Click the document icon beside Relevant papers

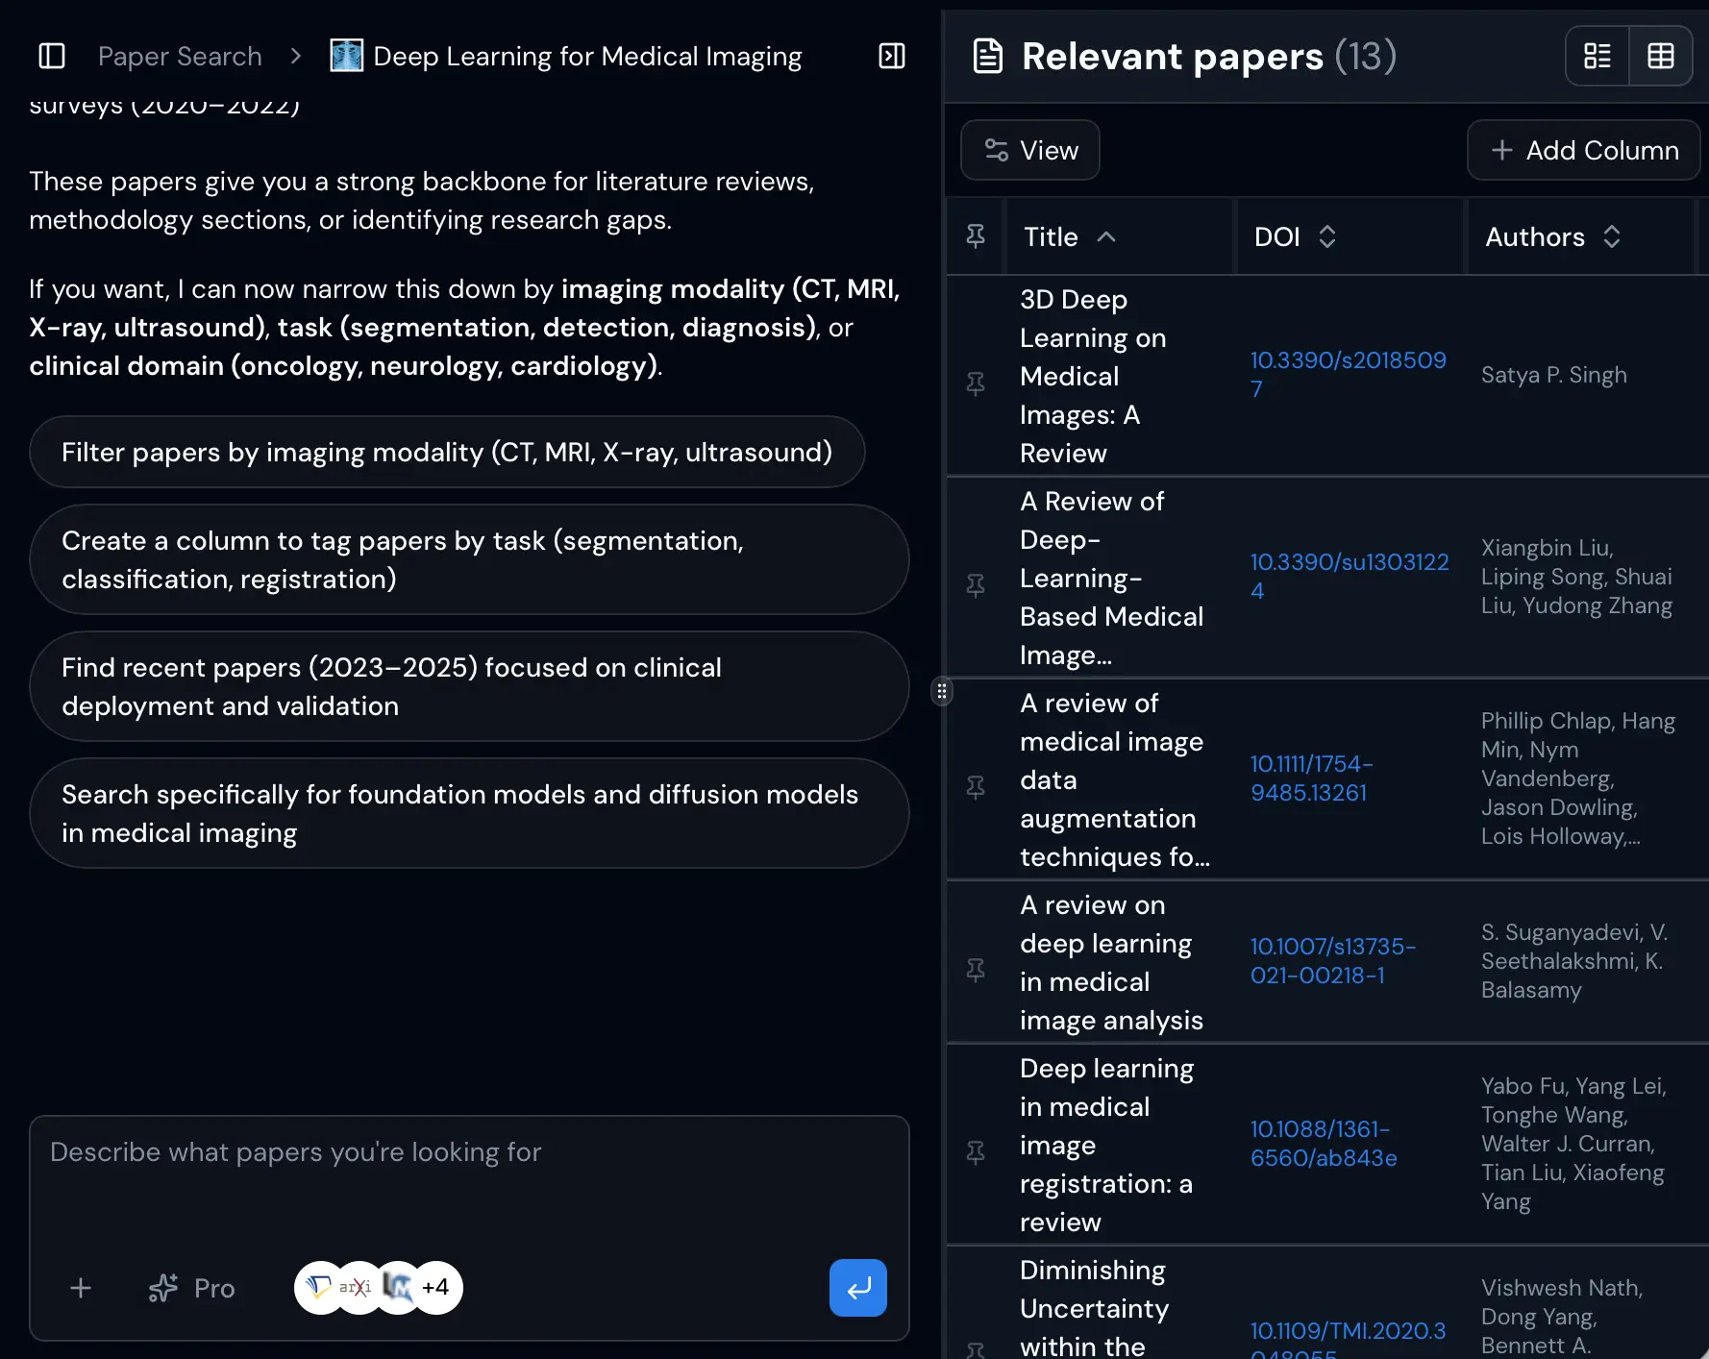[x=986, y=56]
